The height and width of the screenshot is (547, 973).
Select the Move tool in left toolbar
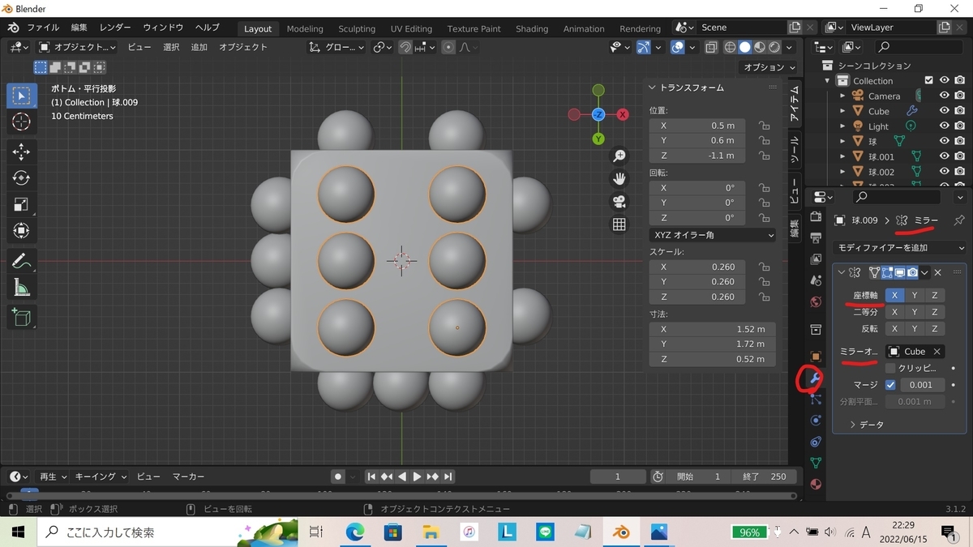[22, 152]
